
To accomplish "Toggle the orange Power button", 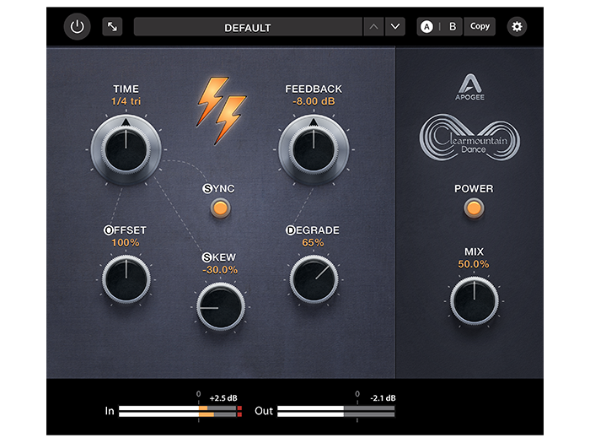I will pos(474,208).
